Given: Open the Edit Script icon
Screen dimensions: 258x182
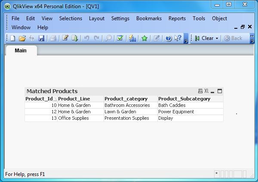Looking at the screenshot, I should pyautogui.click(x=65, y=38).
